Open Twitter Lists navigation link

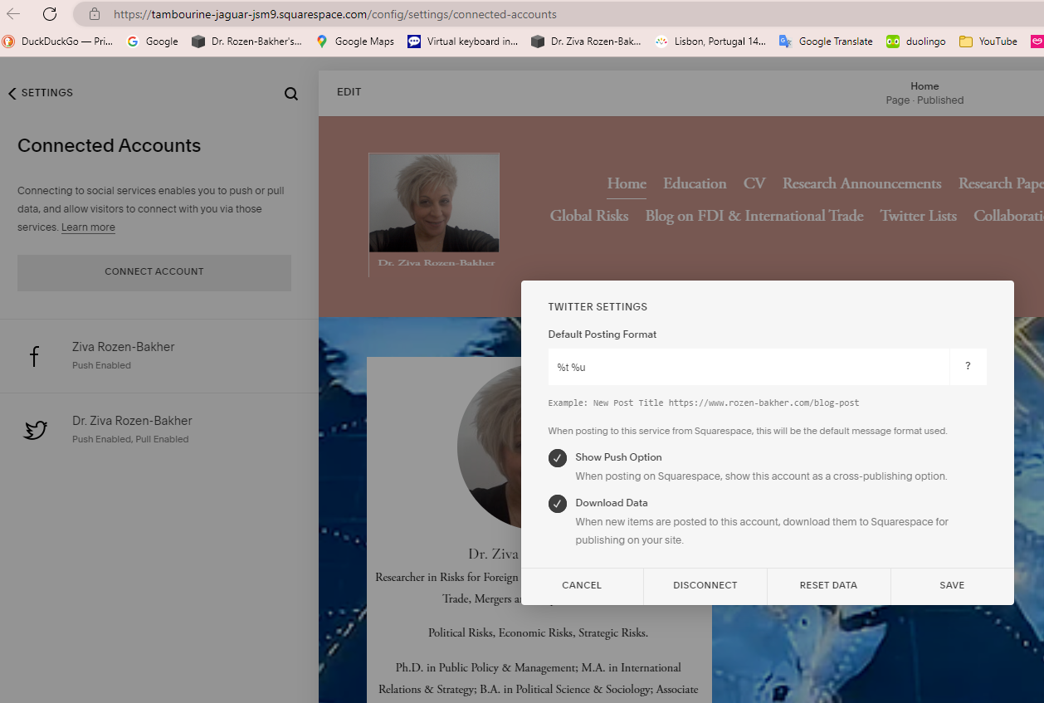pos(919,216)
